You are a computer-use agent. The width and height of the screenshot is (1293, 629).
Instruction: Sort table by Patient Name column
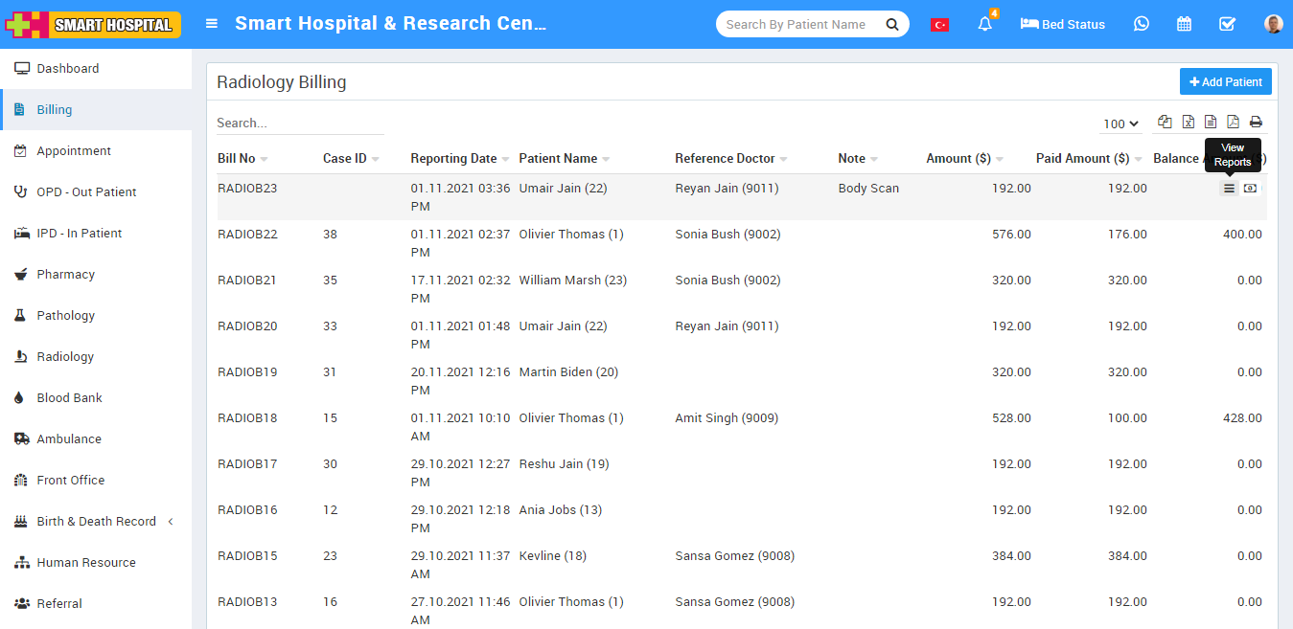click(x=565, y=159)
